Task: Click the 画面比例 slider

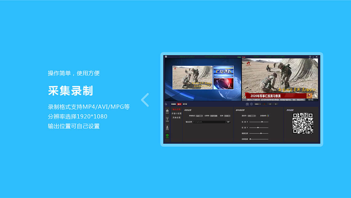Action: [x=259, y=134]
